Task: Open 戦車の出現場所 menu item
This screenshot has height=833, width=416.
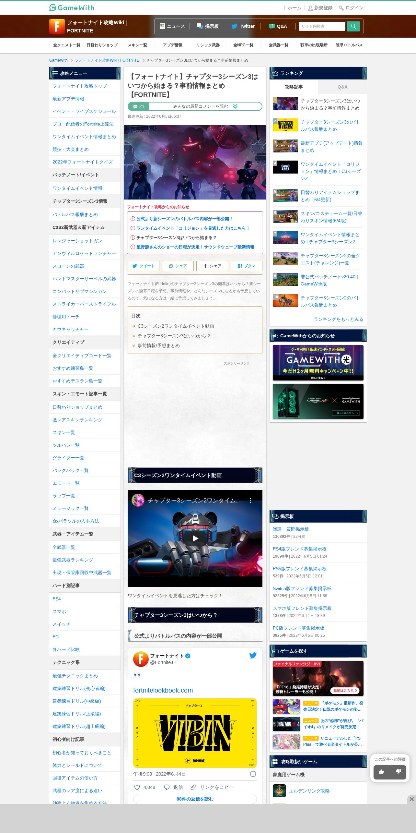Action: pos(314,45)
